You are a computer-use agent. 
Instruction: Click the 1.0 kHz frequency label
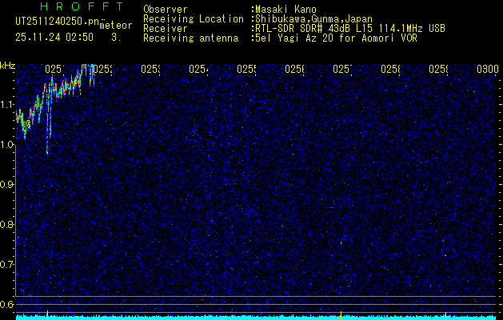(x=7, y=145)
